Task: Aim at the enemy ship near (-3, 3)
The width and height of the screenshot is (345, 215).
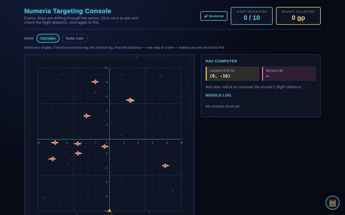Action: pyautogui.click(x=87, y=116)
